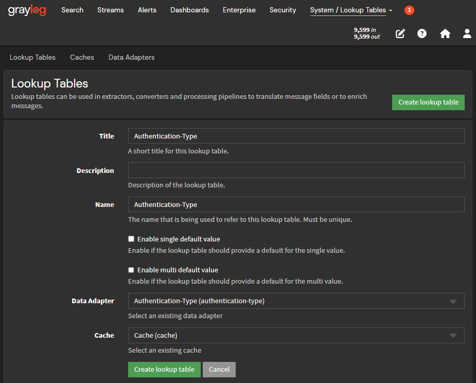The width and height of the screenshot is (476, 383).
Task: Enable multi default value checkbox
Action: (131, 270)
